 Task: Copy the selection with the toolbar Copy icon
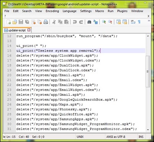[x=60, y=22]
